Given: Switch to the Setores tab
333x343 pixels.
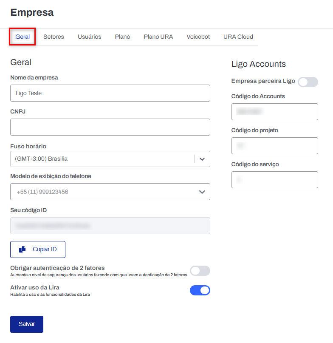Looking at the screenshot, I should pos(54,37).
